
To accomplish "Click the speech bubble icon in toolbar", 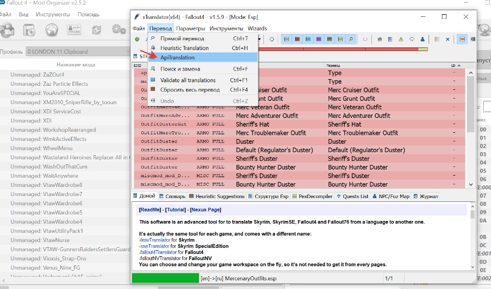I will [412, 39].
